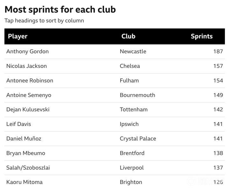Select the Leif Davis row

(x=18, y=124)
